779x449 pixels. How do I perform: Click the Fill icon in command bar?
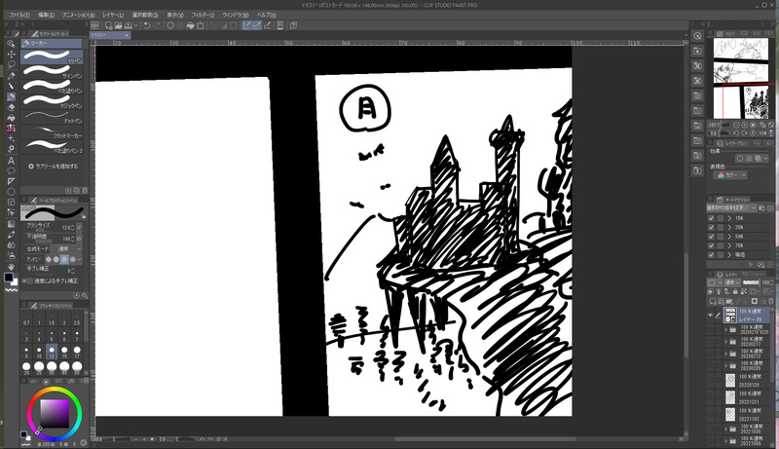click(x=190, y=24)
